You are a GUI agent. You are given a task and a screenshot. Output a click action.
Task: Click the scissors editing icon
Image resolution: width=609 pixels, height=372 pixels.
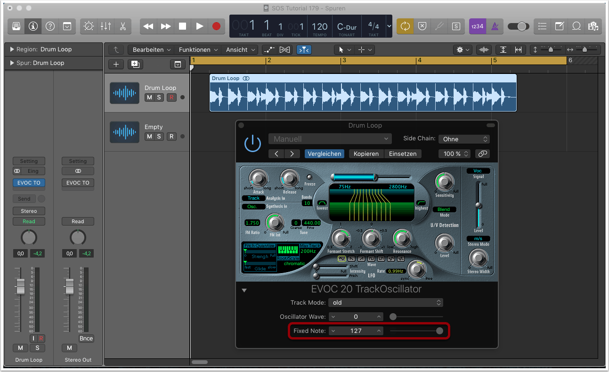122,26
